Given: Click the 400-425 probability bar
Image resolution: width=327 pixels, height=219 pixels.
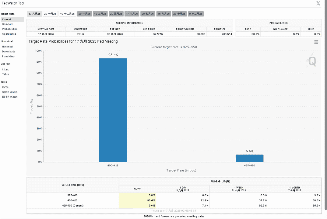Looking at the screenshot, I should tap(113, 110).
